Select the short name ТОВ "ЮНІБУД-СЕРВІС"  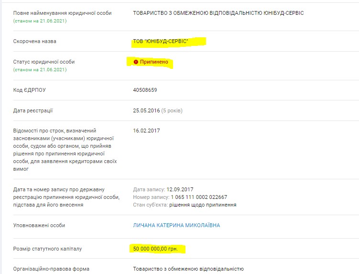pyautogui.click(x=161, y=42)
